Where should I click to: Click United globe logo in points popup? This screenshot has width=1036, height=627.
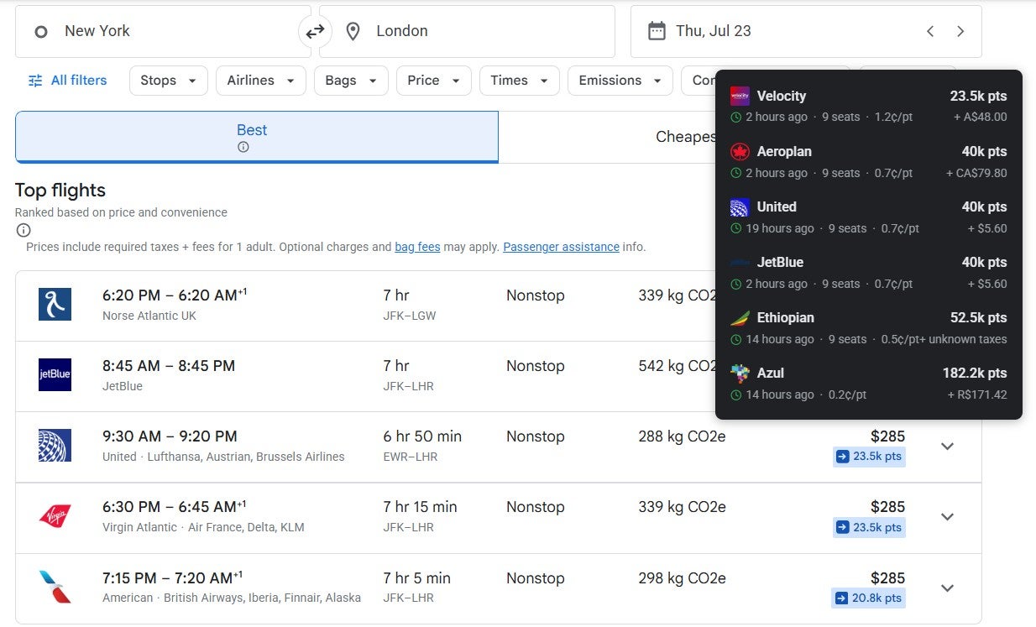[740, 206]
